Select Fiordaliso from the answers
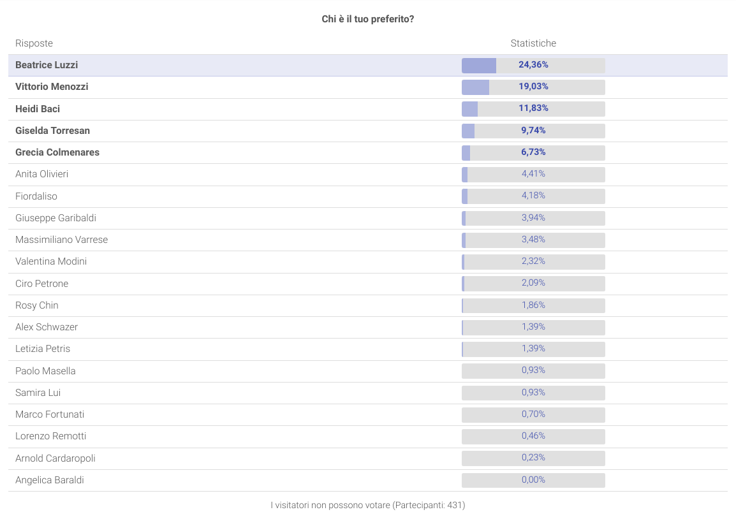 pyautogui.click(x=36, y=196)
